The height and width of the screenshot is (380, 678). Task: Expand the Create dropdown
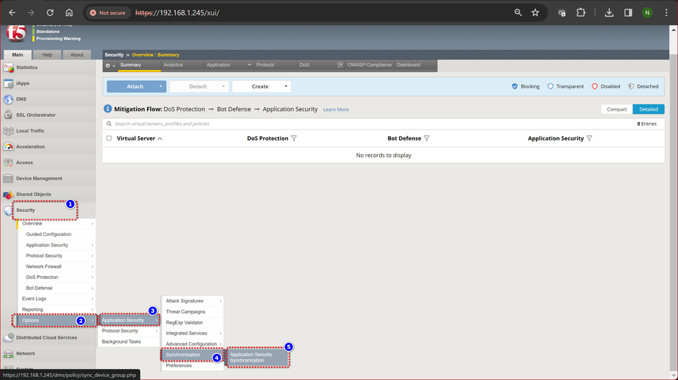click(x=286, y=87)
